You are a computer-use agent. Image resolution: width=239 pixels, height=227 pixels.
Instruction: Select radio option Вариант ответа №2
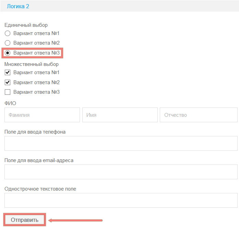pos(8,43)
